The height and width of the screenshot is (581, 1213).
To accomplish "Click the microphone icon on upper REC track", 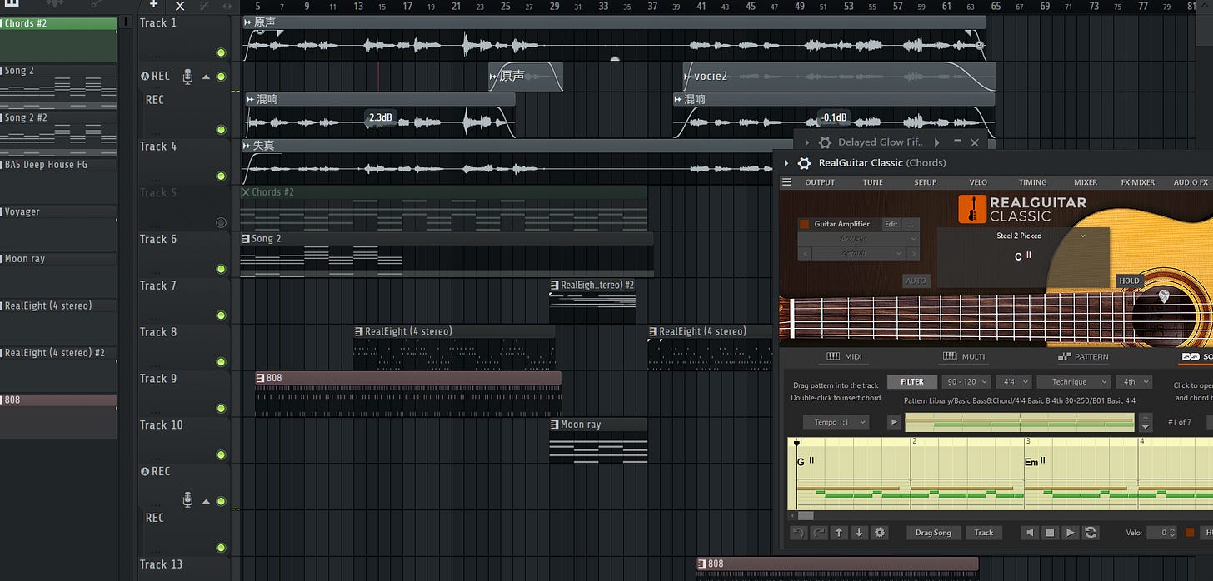I will (187, 77).
